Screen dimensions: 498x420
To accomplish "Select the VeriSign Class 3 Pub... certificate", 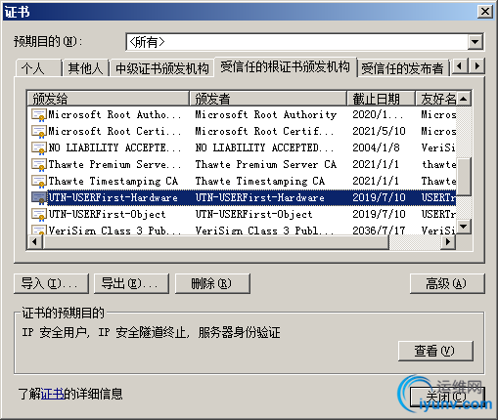I will 242,229.
